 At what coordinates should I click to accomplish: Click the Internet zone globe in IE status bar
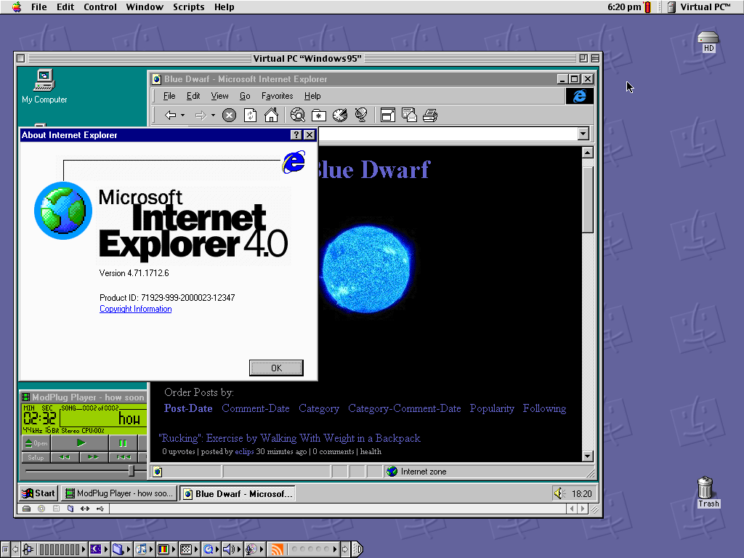click(392, 471)
